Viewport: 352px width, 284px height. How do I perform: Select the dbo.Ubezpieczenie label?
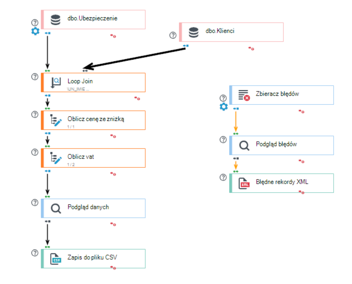coord(92,18)
